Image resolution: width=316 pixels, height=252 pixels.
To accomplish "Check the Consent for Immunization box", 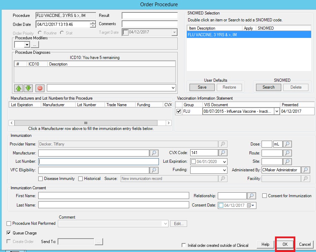I will [x=264, y=196].
